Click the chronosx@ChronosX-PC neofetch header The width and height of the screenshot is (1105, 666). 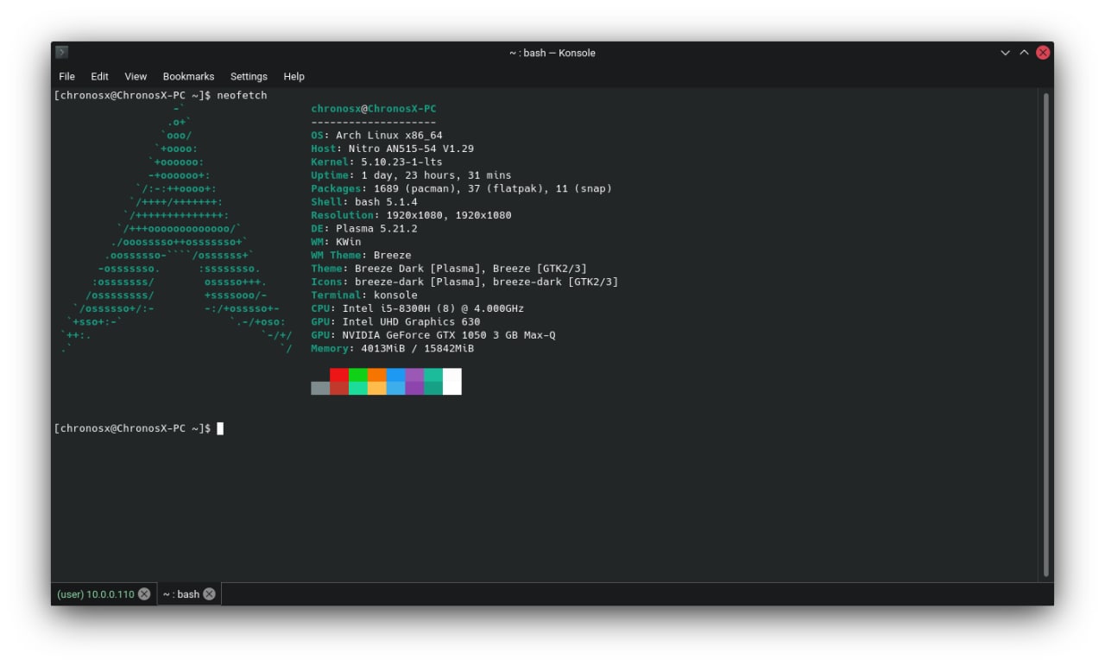tap(374, 109)
